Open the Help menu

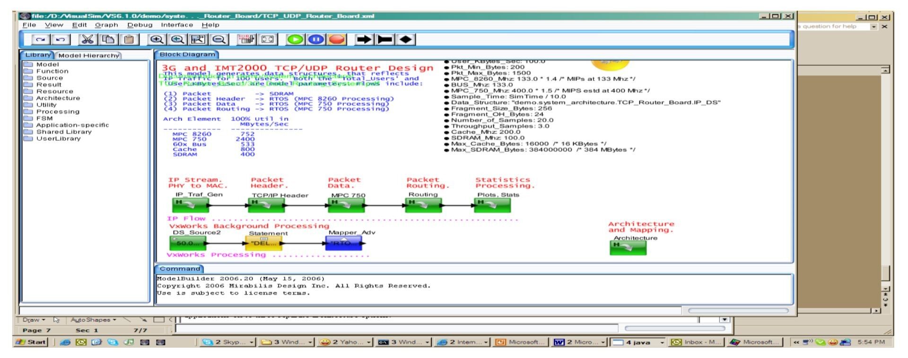point(210,25)
